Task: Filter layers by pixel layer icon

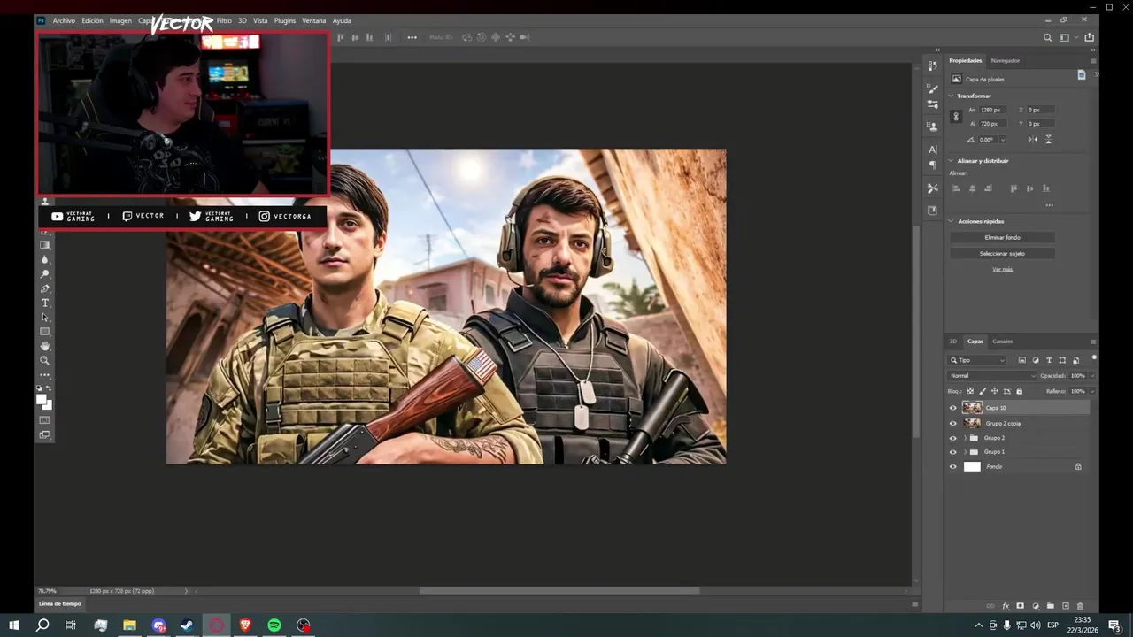Action: click(1022, 360)
